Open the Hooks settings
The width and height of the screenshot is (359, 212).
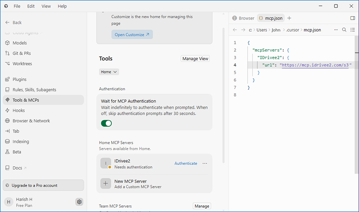click(x=15, y=110)
